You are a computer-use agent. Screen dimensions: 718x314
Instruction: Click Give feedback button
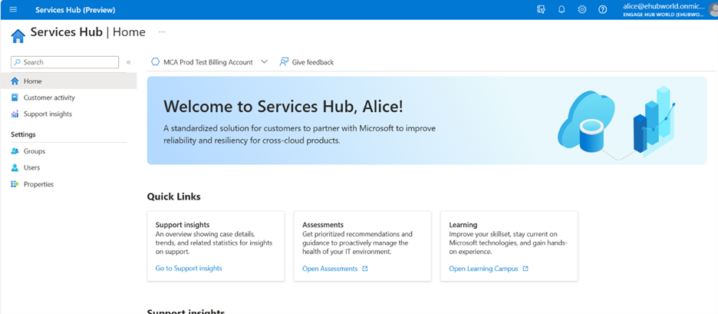coord(307,62)
